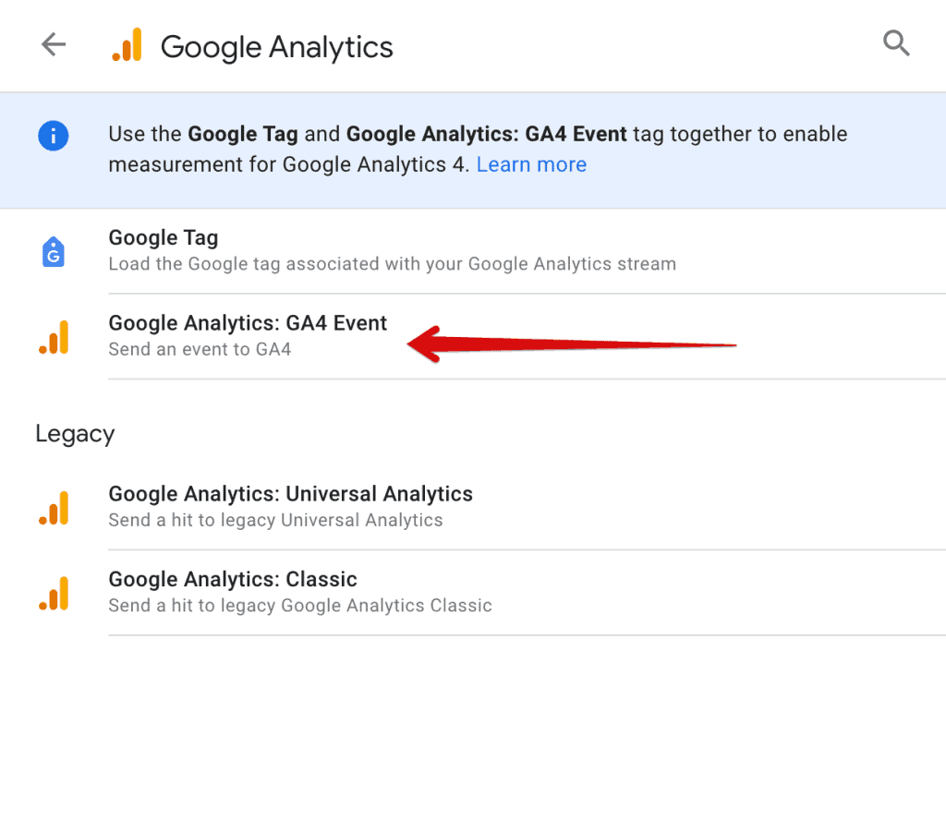Click the blue informational banner
Viewport: 946px width, 819px height.
click(473, 150)
